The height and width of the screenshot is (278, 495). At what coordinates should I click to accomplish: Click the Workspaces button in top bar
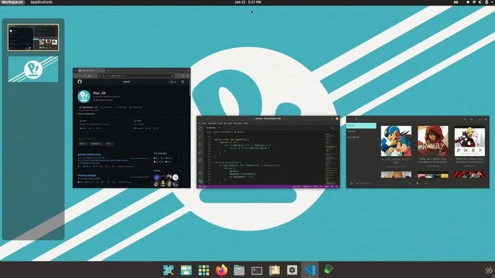coord(12,3)
